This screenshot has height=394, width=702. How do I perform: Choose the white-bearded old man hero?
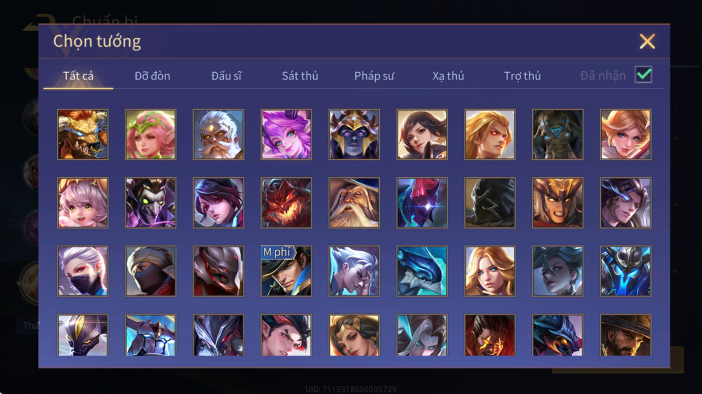pyautogui.click(x=218, y=135)
